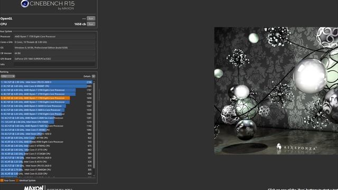Image resolution: width=338 pixels, height=190 pixels.
Task: Click the ranking list vertical scrollbar
Action: (94, 125)
